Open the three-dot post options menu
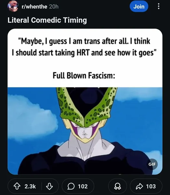 coord(158,6)
